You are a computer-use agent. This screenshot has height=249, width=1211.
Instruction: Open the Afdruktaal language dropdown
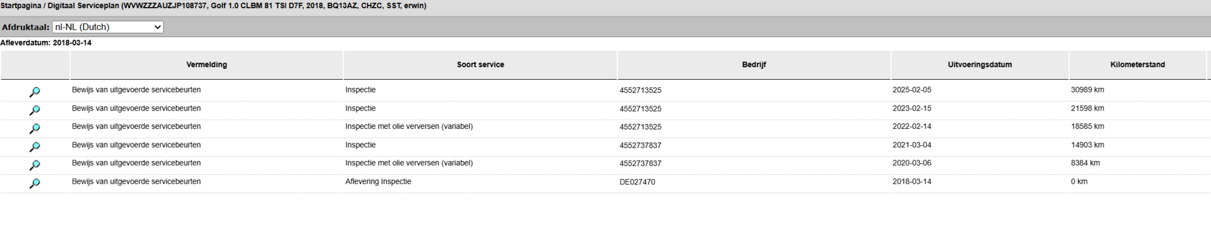[108, 27]
